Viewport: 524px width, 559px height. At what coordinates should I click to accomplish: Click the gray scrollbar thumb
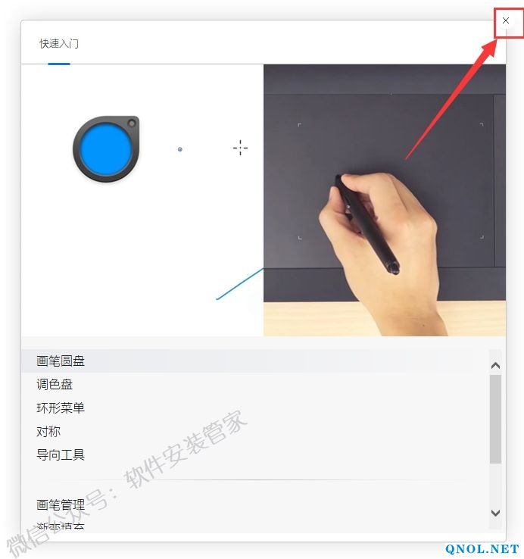pos(495,419)
